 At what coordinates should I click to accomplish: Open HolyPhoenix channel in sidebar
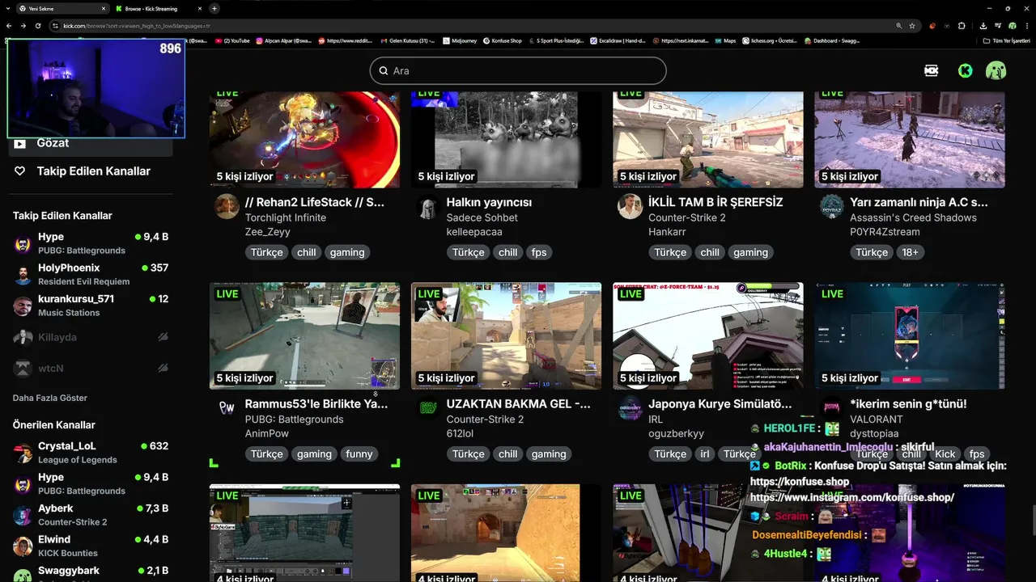tap(91, 274)
